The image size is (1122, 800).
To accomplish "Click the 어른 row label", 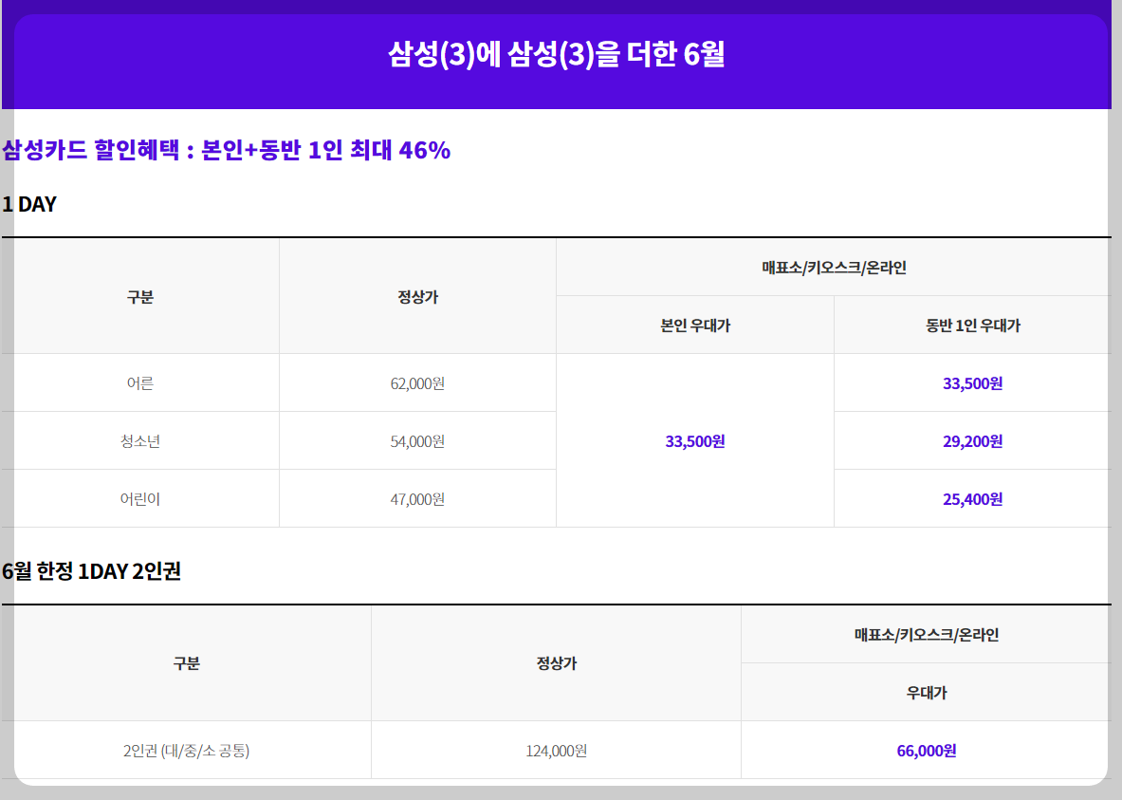I will coord(140,383).
